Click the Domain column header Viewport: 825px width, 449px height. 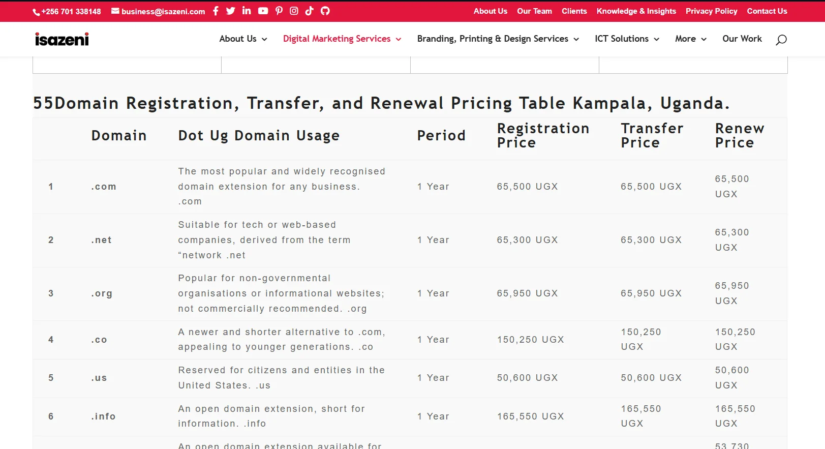pos(119,135)
